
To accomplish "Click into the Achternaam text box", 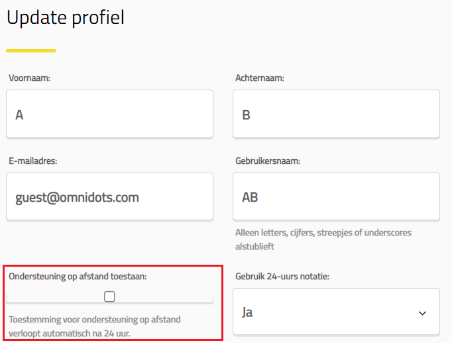I will (336, 114).
